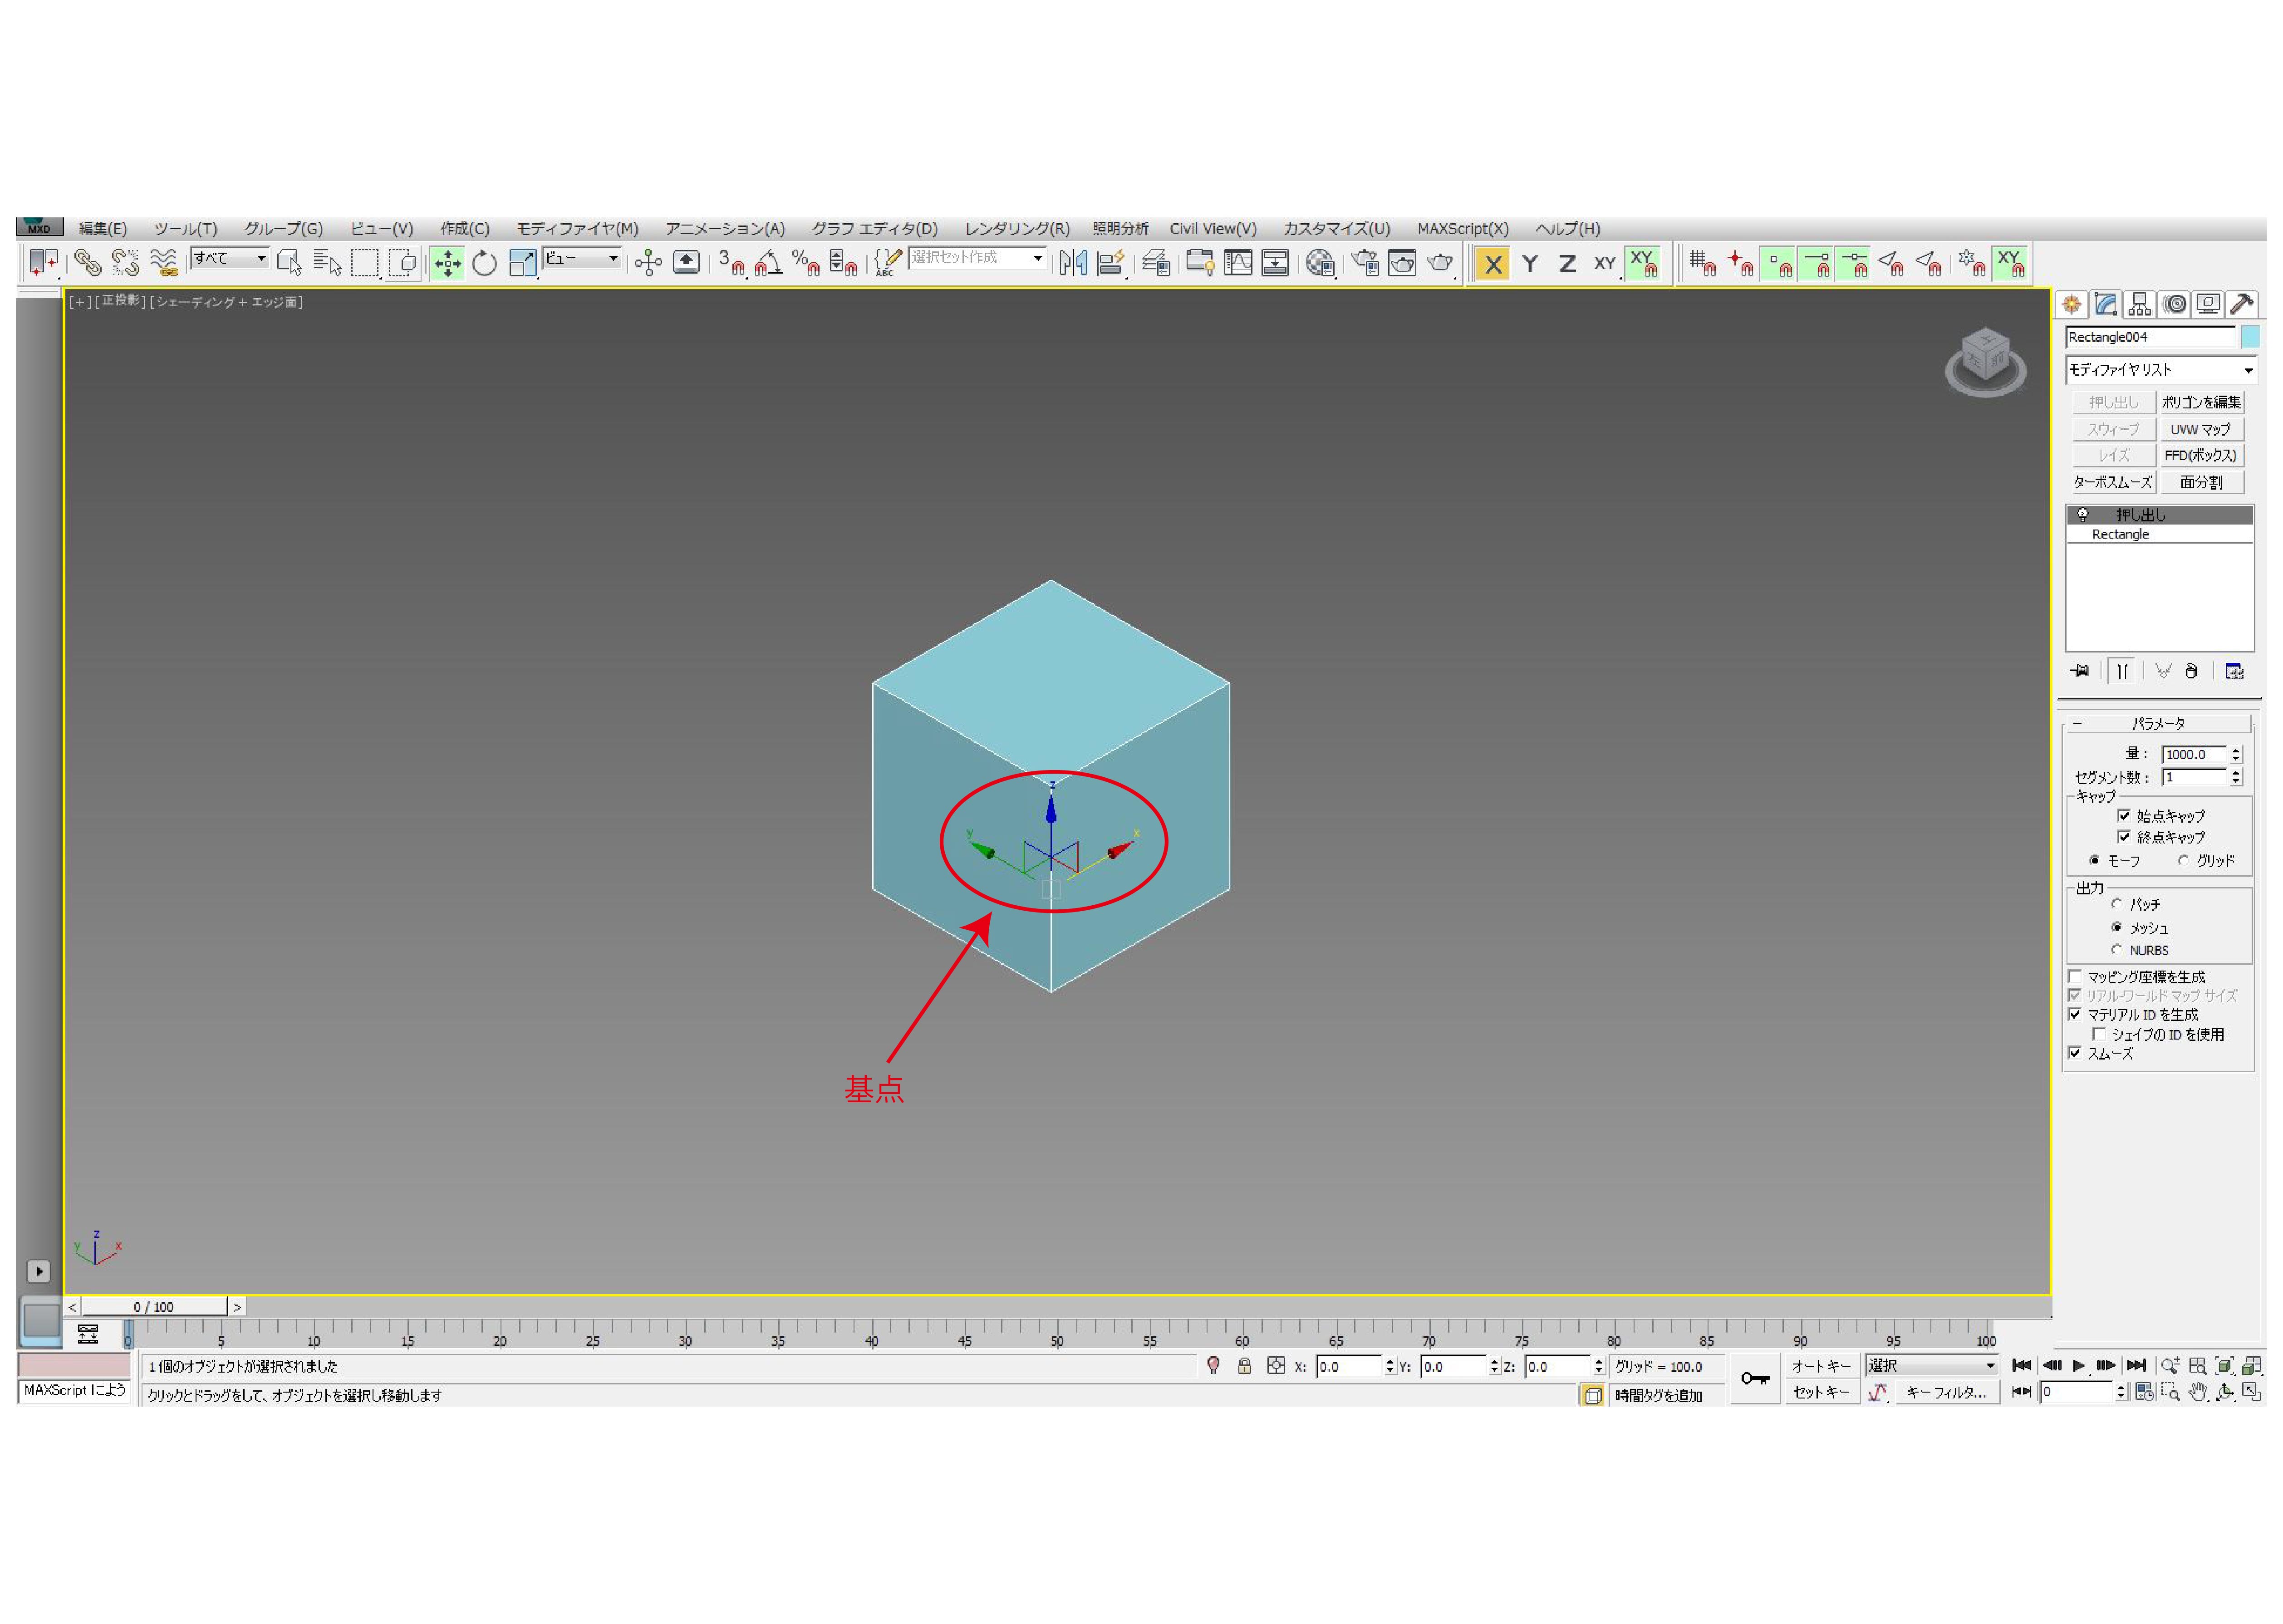Image resolution: width=2283 pixels, height=1624 pixels.
Task: Open the レンダリング(R) menu
Action: (1016, 228)
